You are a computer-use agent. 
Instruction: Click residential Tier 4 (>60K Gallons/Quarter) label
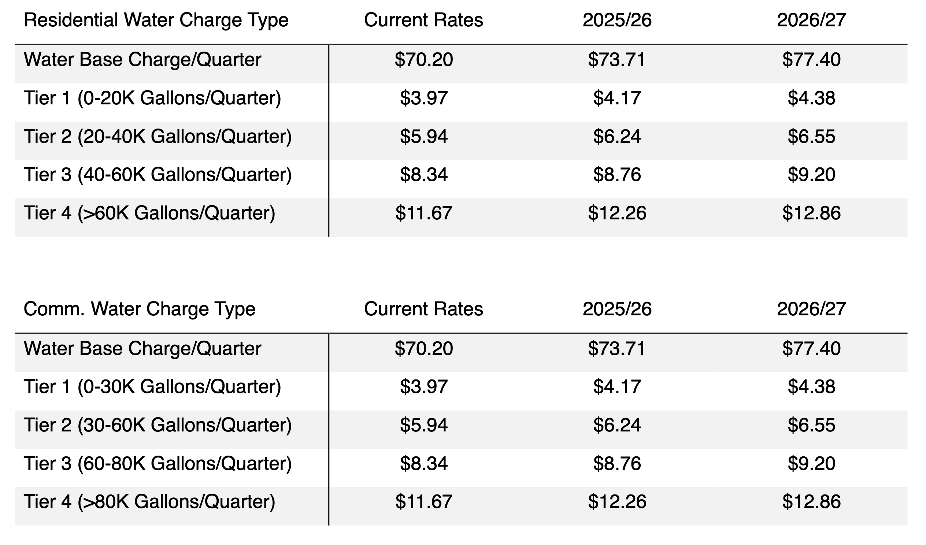[x=149, y=214]
